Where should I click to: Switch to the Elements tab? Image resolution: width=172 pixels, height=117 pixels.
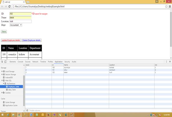[13, 62]
